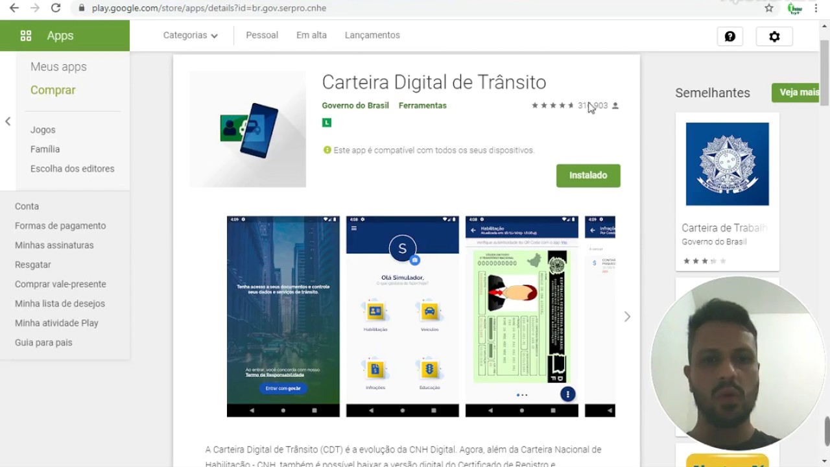Select Meus apps in the sidebar

[x=58, y=67]
